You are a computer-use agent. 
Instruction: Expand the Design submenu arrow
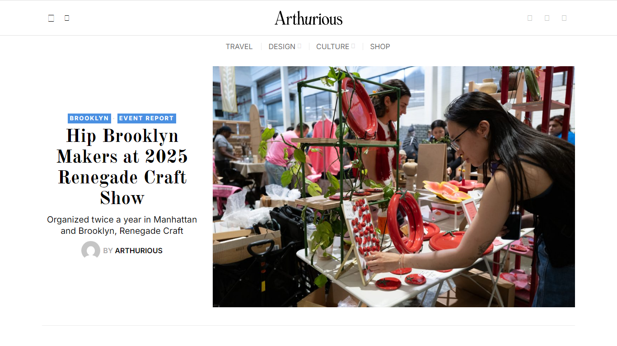[x=299, y=46]
